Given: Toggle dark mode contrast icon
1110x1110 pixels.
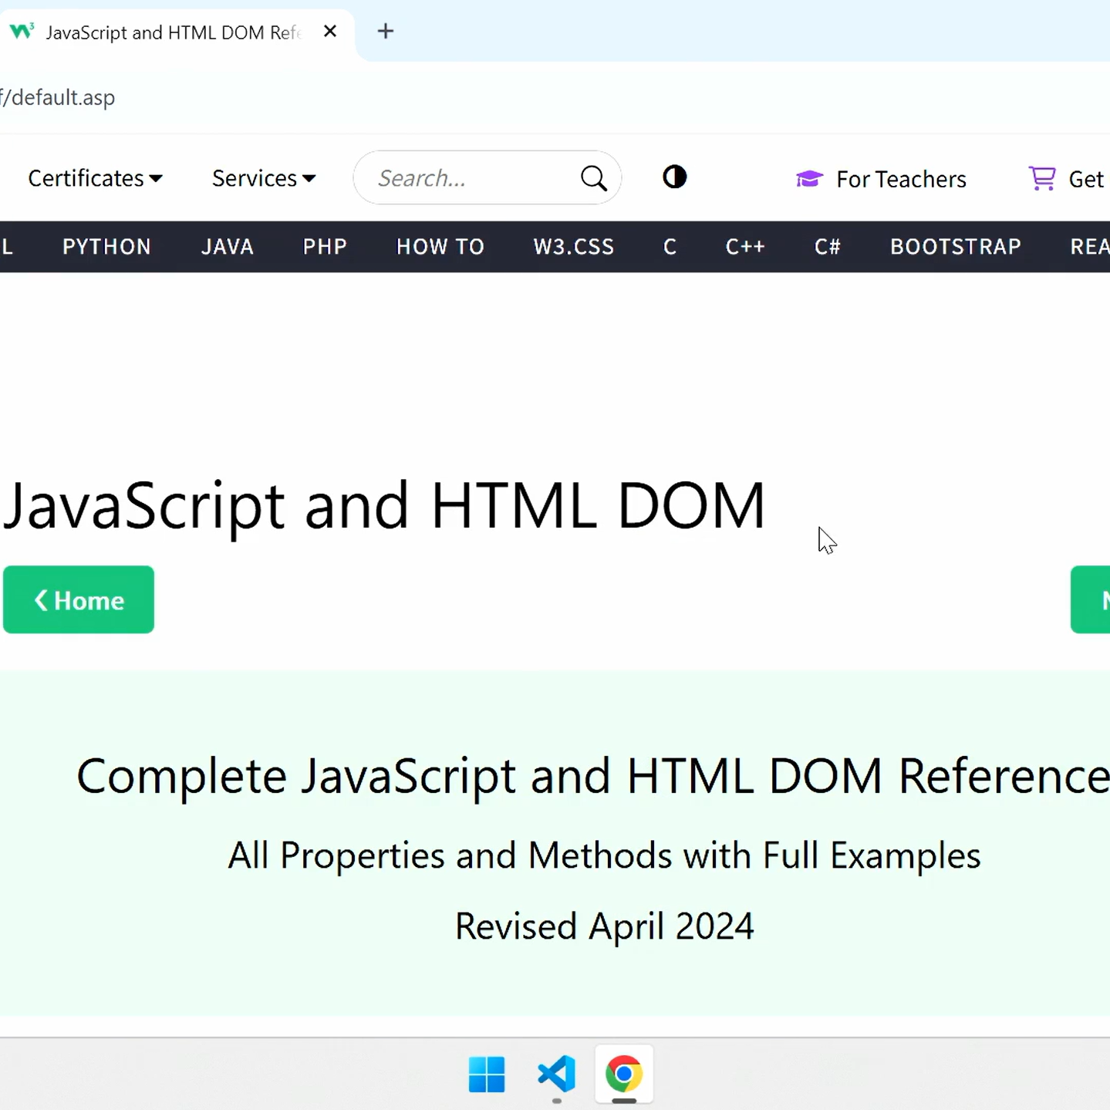Looking at the screenshot, I should (x=674, y=177).
